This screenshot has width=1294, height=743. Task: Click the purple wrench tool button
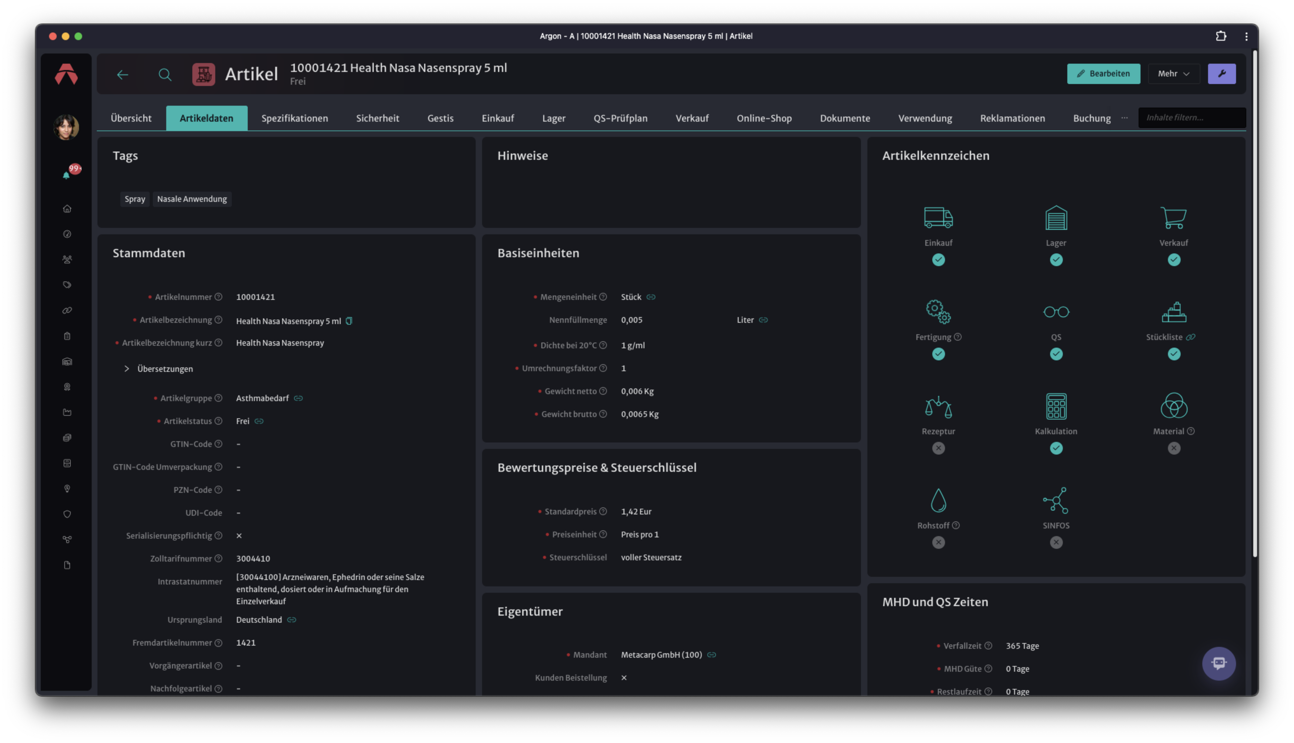pos(1221,74)
